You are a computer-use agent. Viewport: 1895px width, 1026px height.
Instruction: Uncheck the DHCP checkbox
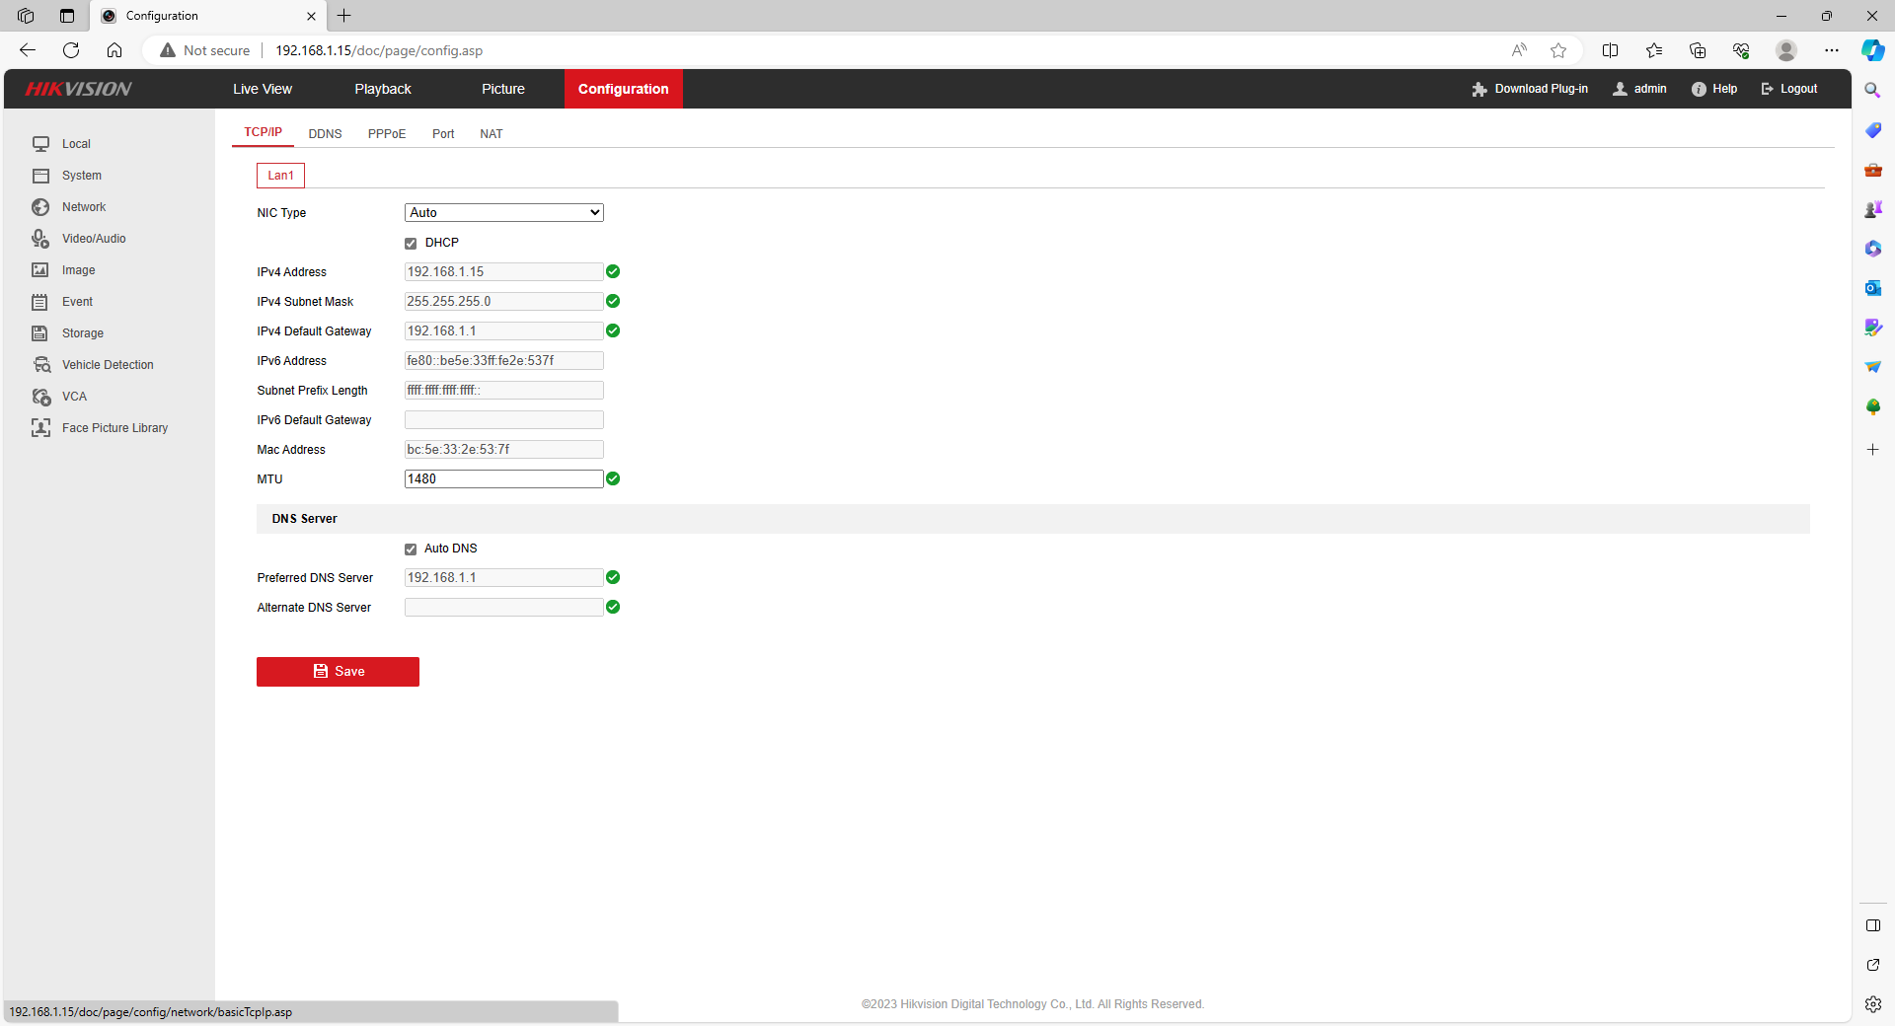411,244
